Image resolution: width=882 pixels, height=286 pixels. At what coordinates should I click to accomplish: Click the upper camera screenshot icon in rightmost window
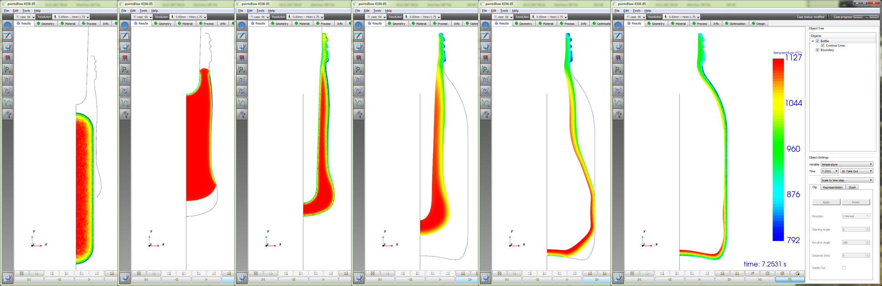(618, 80)
